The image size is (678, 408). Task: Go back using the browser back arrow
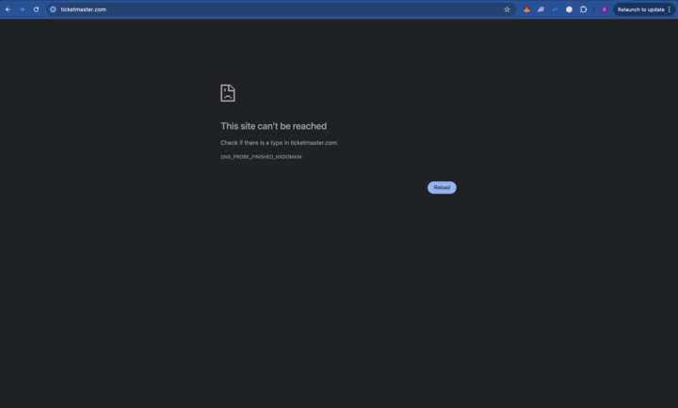(x=8, y=9)
